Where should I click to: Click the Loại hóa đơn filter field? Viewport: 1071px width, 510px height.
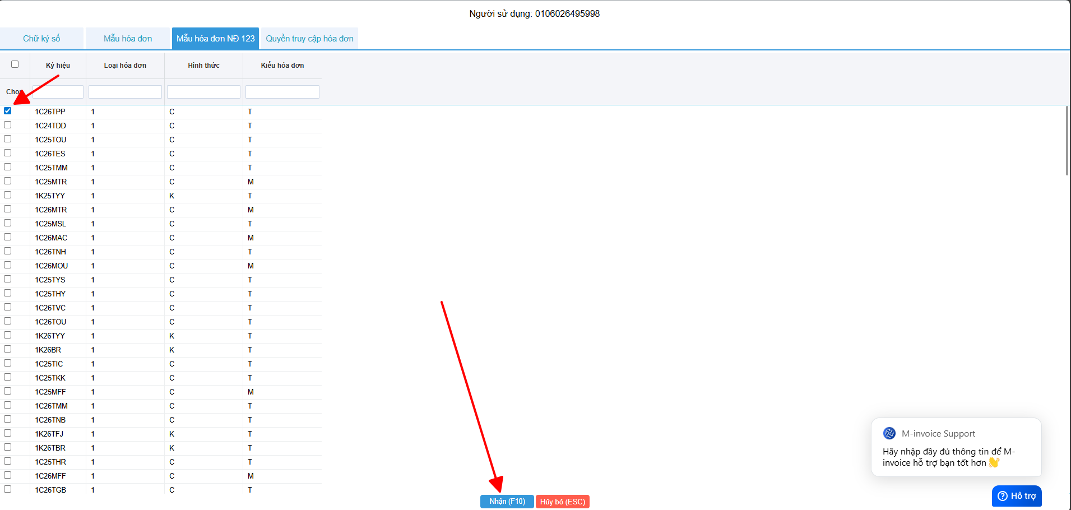(x=125, y=92)
